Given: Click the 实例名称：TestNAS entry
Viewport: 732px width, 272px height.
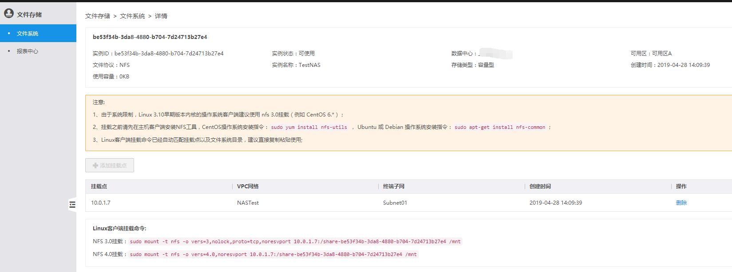Looking at the screenshot, I should (296, 65).
